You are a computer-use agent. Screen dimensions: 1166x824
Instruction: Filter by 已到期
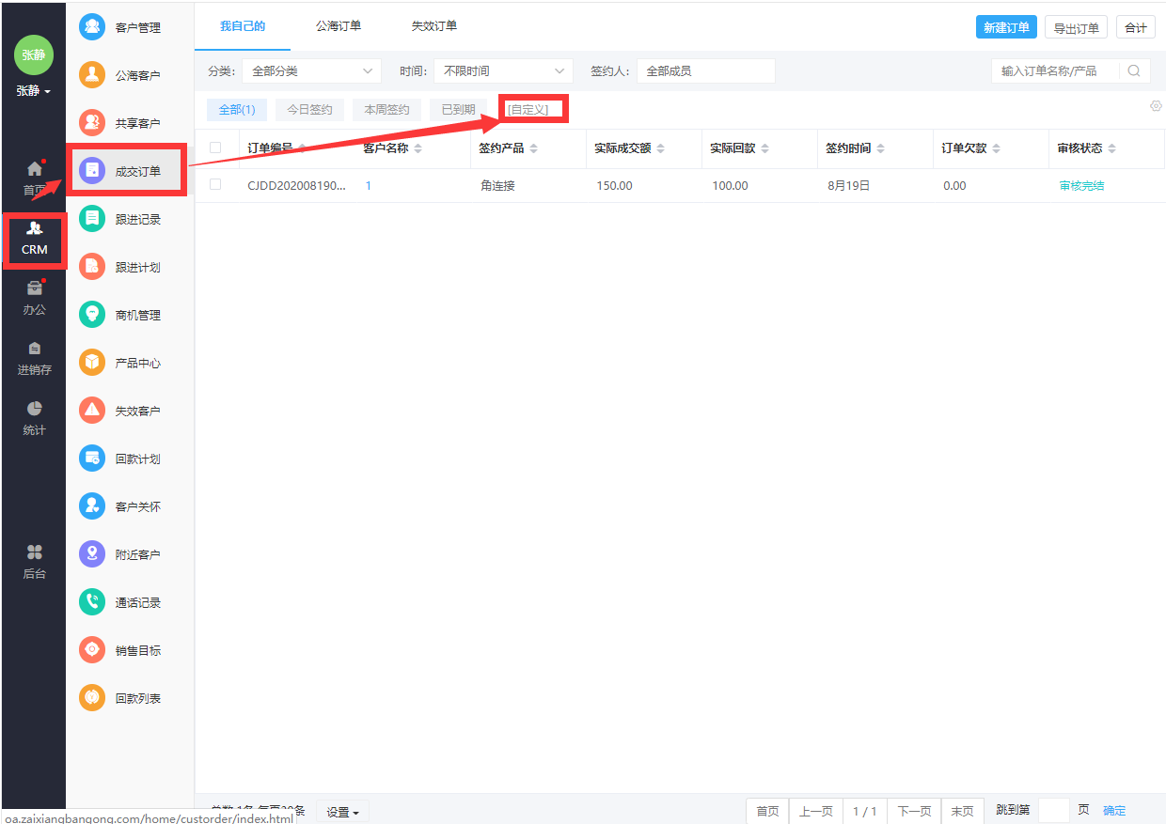459,110
